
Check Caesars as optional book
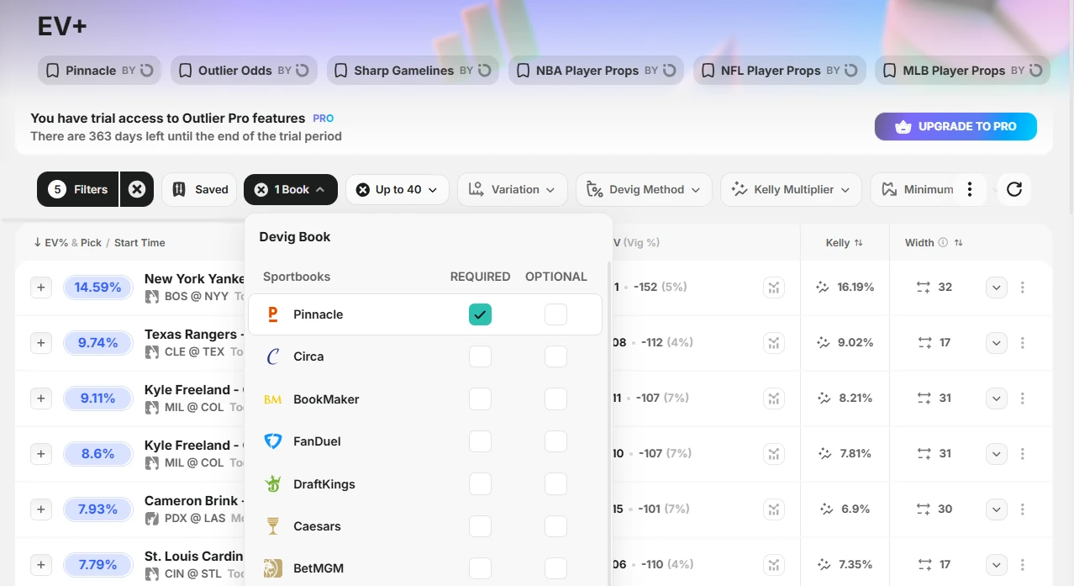tap(555, 526)
